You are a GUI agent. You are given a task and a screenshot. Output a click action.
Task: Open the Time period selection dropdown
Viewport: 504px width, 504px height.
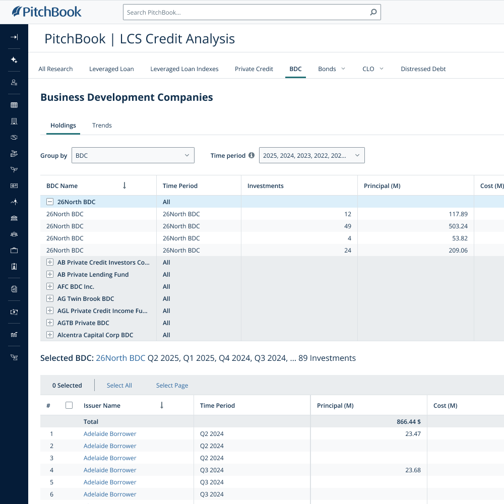click(311, 155)
